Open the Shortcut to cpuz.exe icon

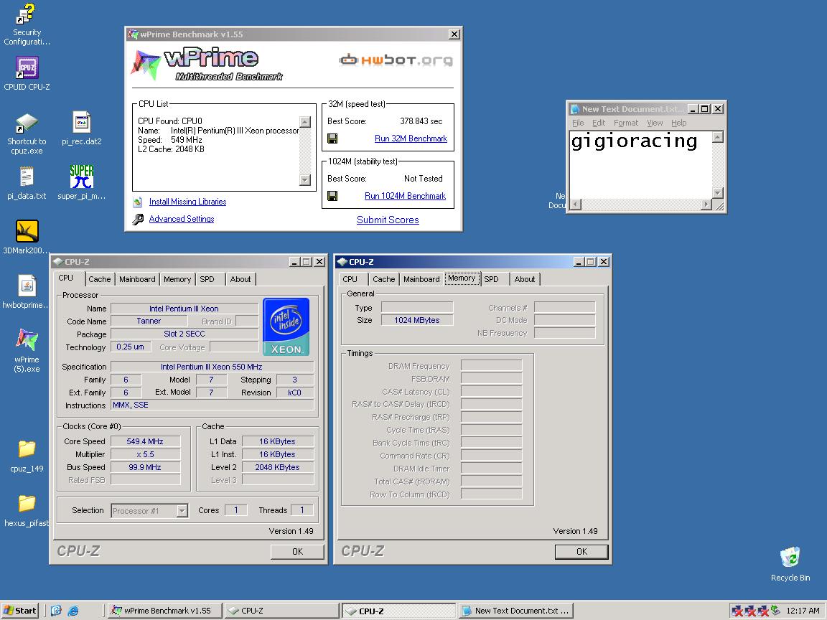click(x=27, y=134)
